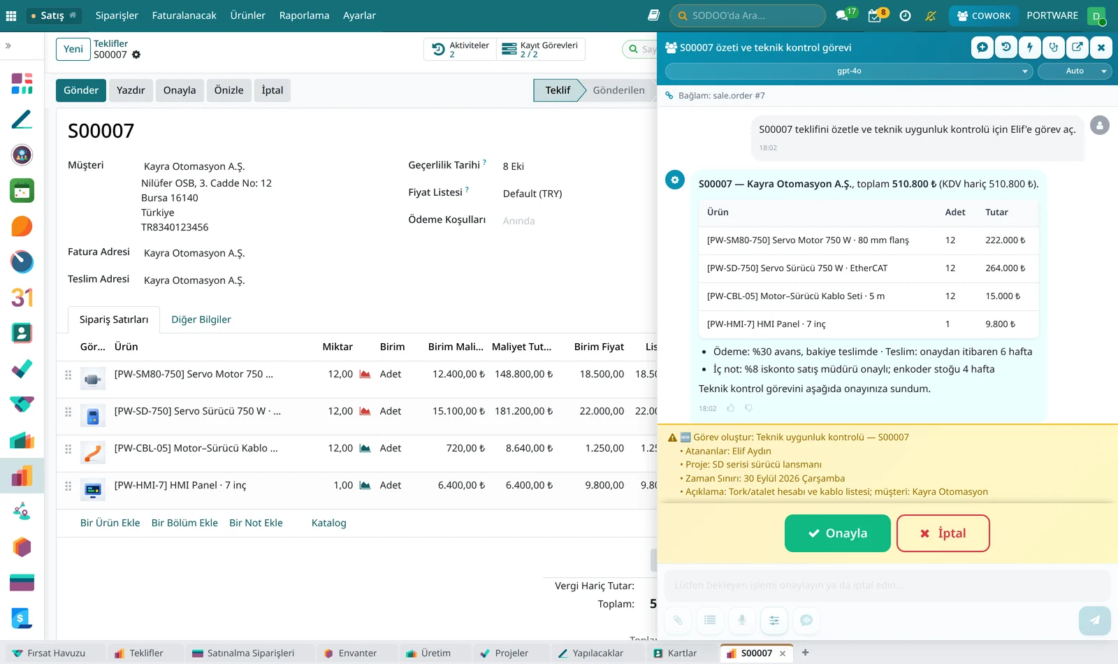The image size is (1118, 664).
Task: Click the lightning bolt icon in Cowork header
Action: [x=1029, y=48]
